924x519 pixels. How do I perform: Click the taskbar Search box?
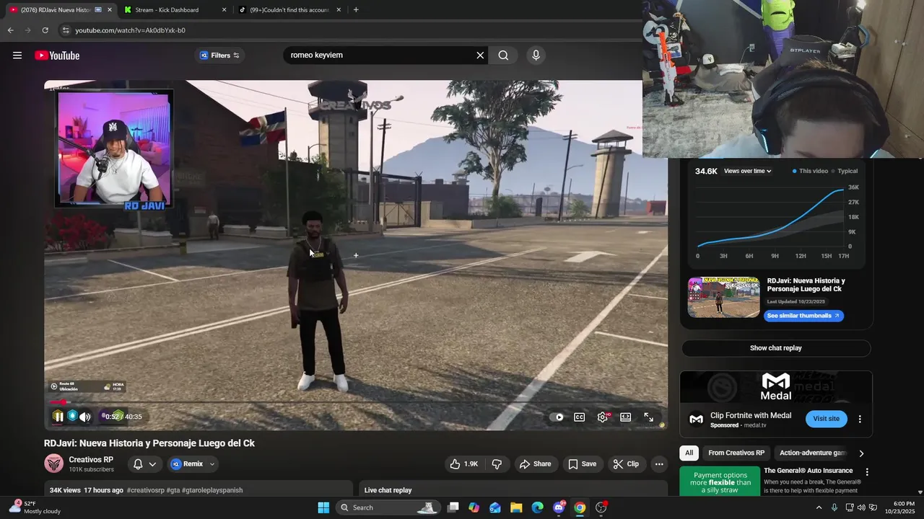387,507
